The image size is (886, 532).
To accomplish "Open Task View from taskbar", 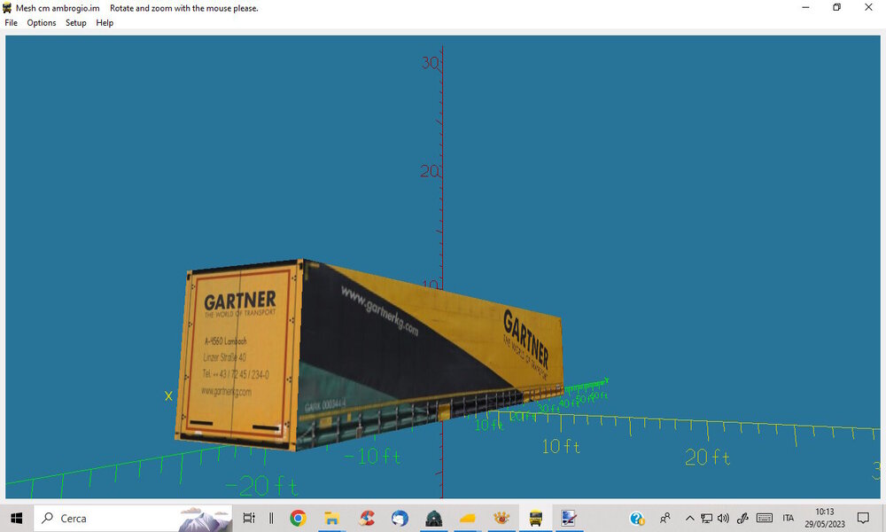I will point(249,519).
